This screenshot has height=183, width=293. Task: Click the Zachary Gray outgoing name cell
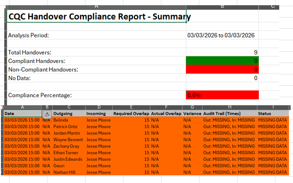point(69,146)
